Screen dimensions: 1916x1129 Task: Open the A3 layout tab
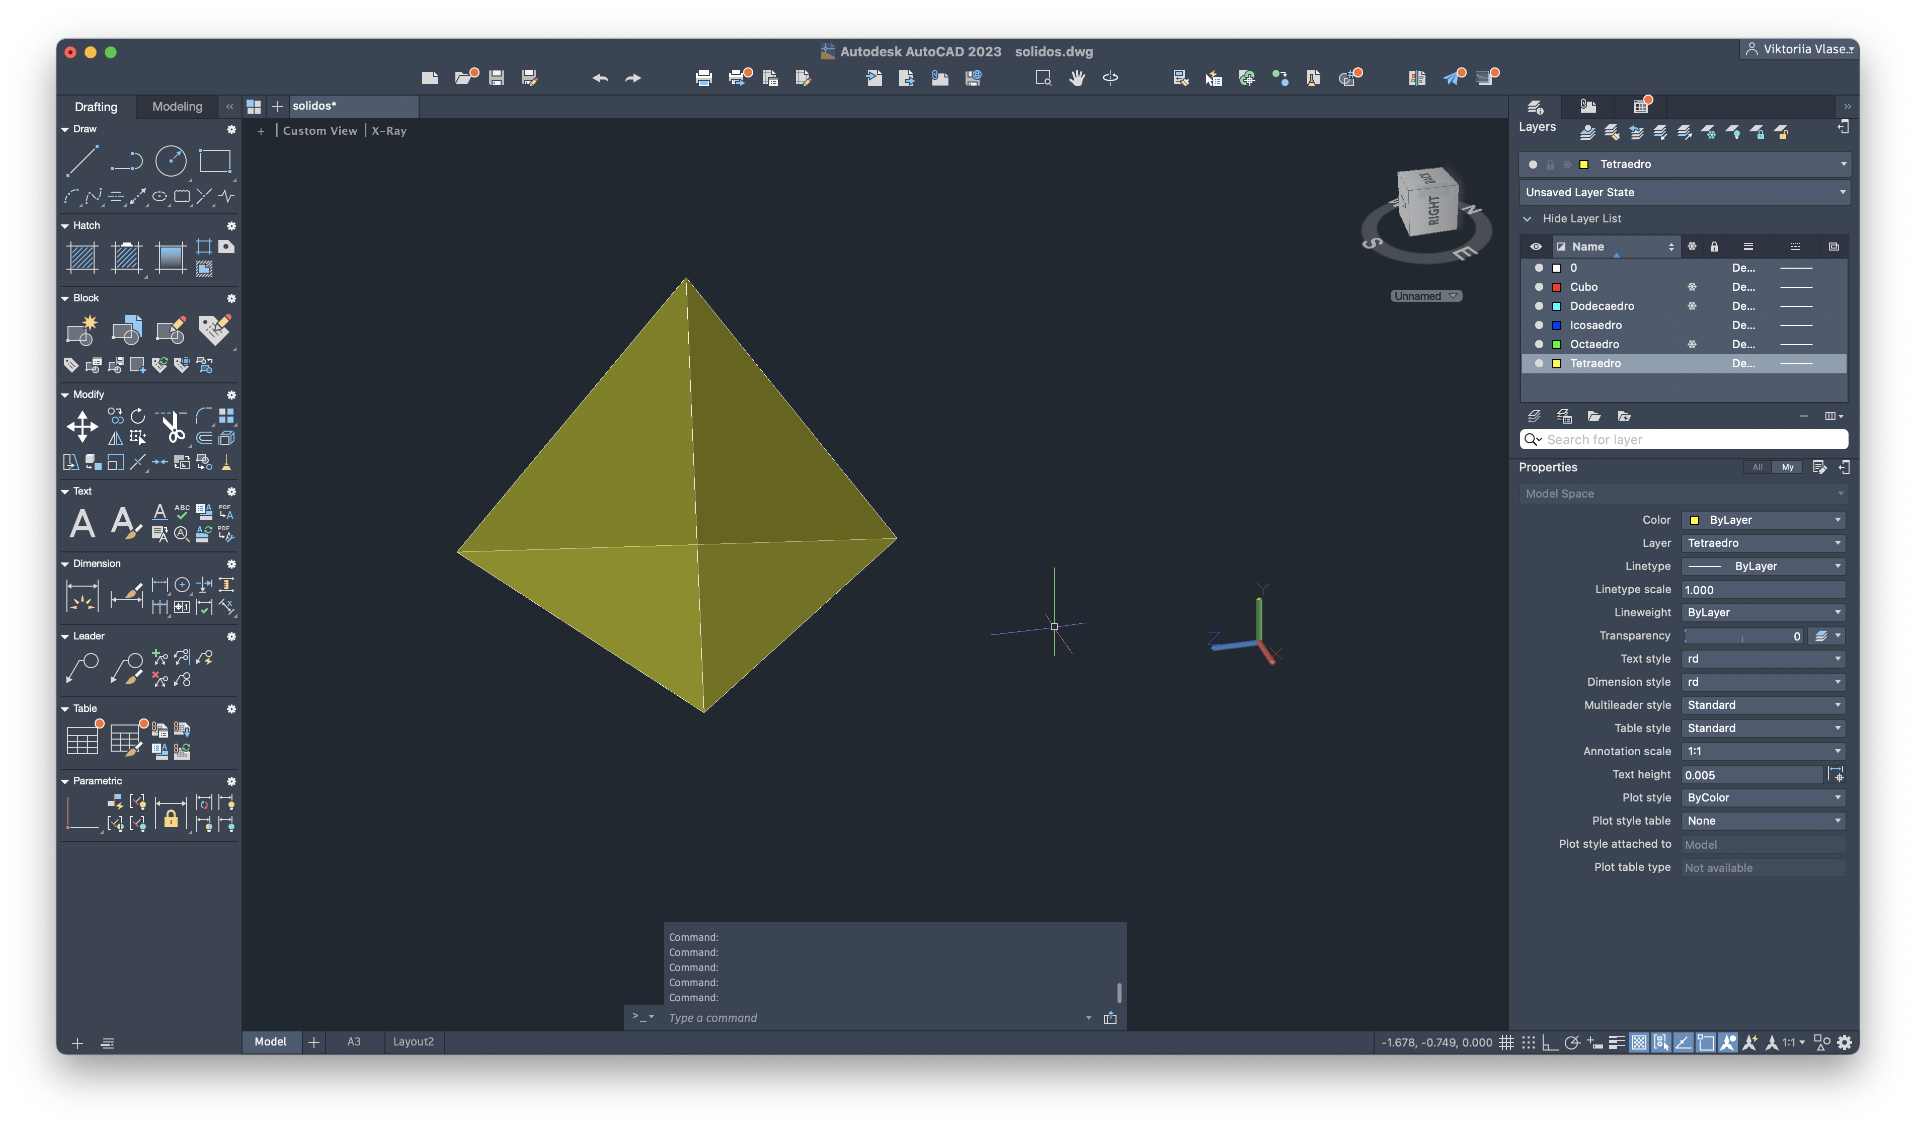click(354, 1041)
